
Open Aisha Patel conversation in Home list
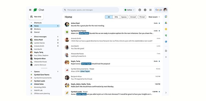[112, 25]
